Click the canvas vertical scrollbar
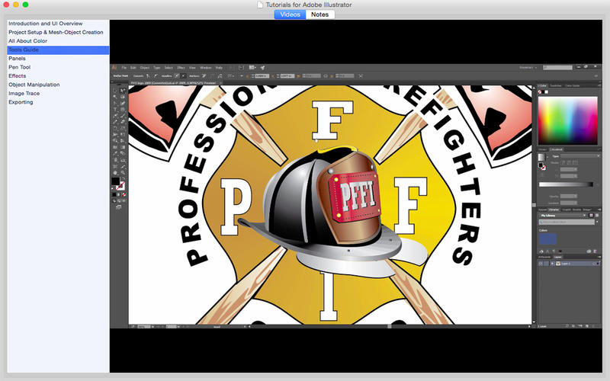This screenshot has height=381, width=610. coord(534,204)
